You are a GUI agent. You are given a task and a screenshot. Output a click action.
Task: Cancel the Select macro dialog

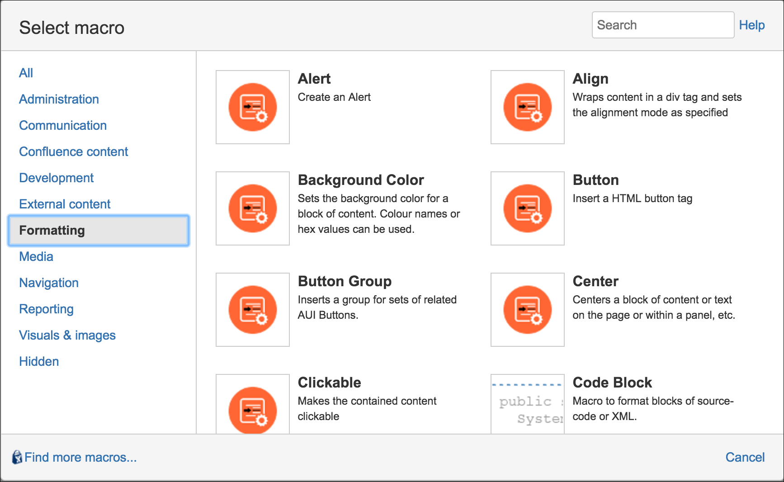tap(745, 457)
